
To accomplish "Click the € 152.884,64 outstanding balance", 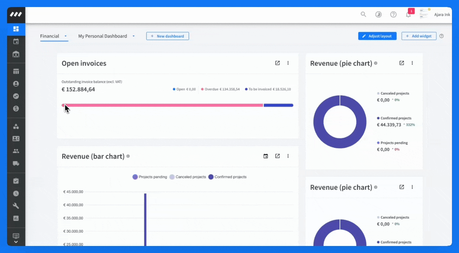I will tap(78, 89).
